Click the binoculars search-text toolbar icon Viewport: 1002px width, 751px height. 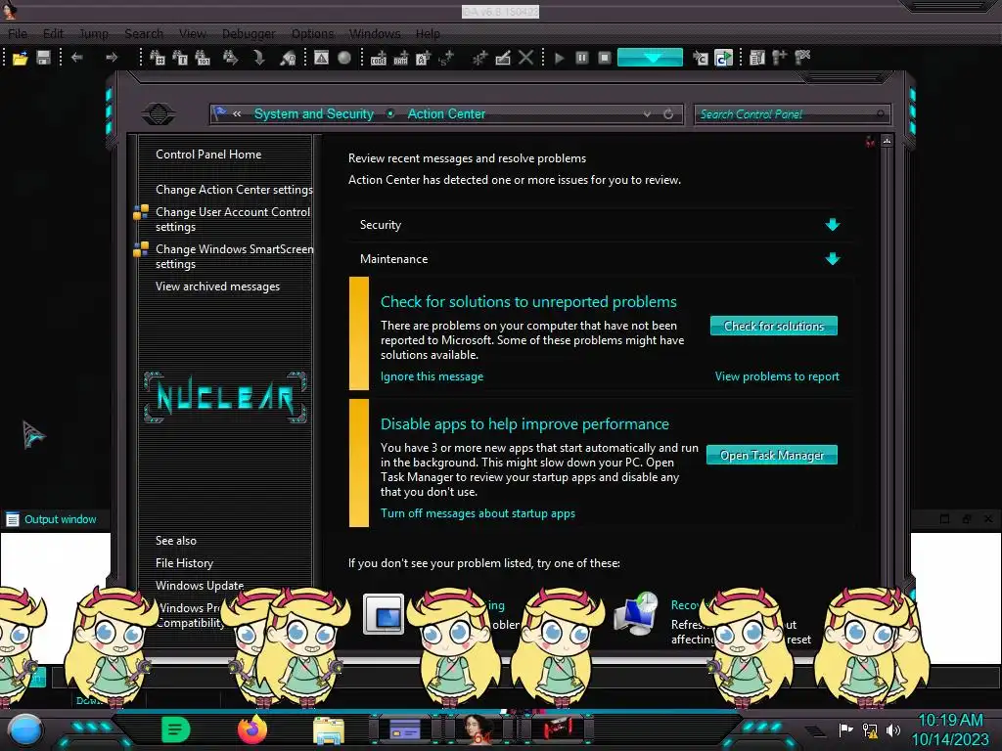pyautogui.click(x=180, y=58)
